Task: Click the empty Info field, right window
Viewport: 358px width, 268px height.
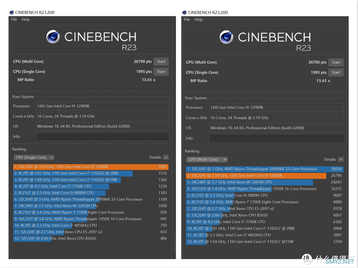Action: pyautogui.click(x=276, y=138)
